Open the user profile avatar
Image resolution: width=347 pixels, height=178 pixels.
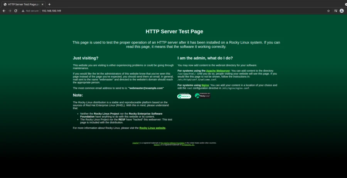point(342,11)
